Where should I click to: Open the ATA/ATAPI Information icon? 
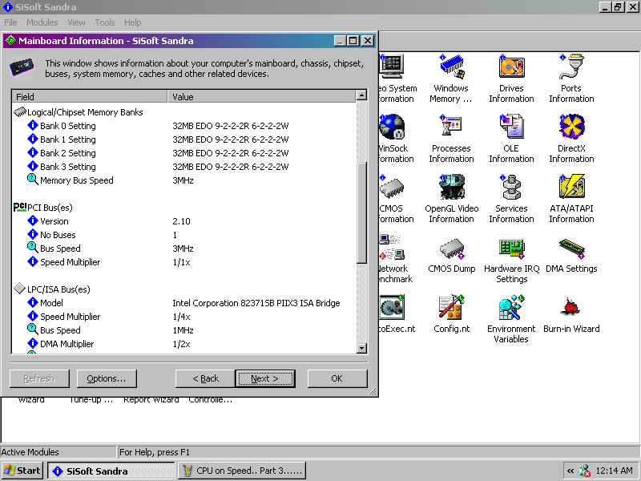click(571, 188)
